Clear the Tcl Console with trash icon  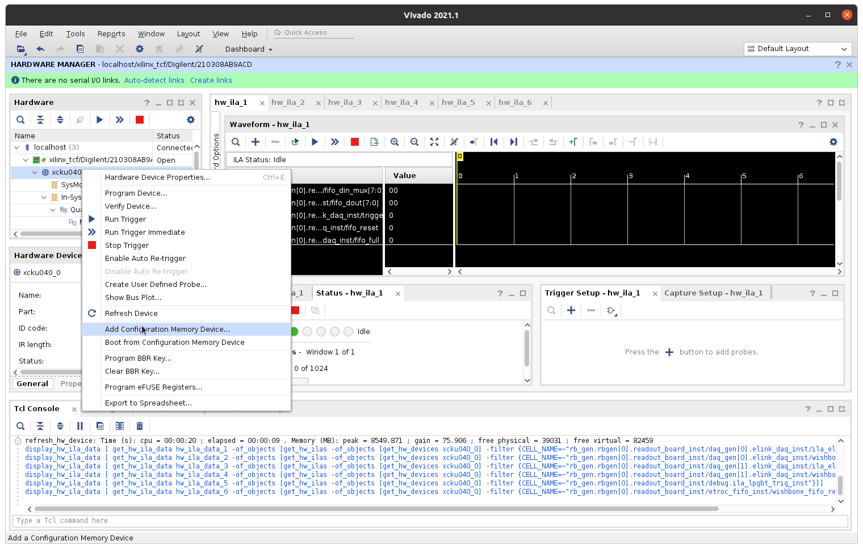tap(140, 426)
